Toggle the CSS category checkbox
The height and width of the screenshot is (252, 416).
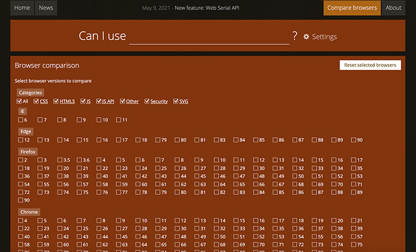(x=36, y=101)
